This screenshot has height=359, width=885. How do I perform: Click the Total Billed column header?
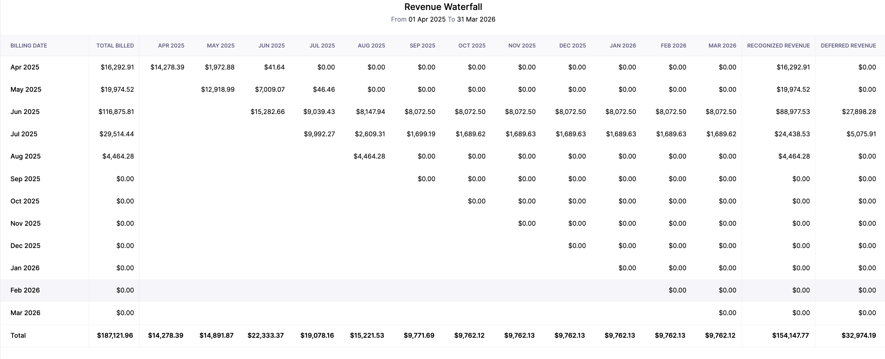pyautogui.click(x=115, y=46)
